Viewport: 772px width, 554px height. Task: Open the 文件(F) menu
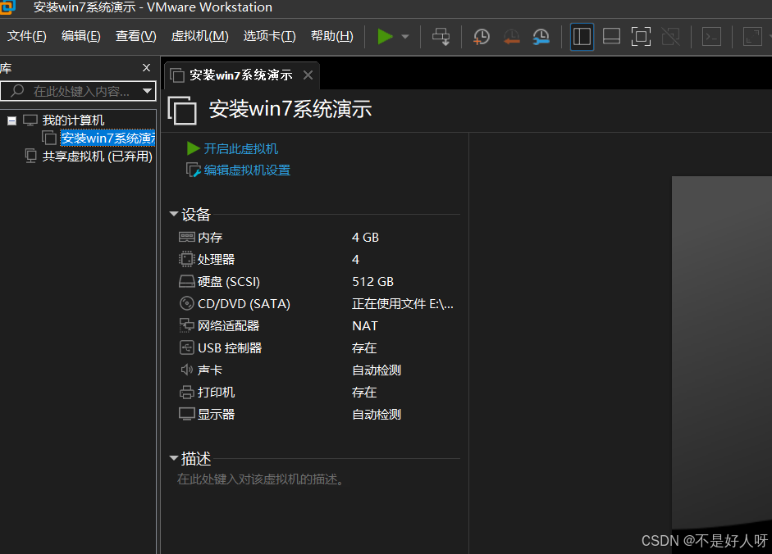[x=26, y=36]
